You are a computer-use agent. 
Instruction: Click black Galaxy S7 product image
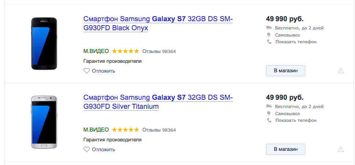[x=44, y=43]
